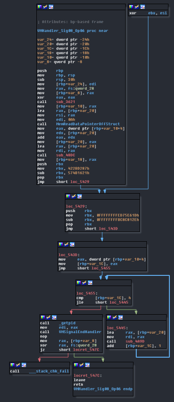Click the 'mov [rbp+var_1C], eax' instruction

88,263
